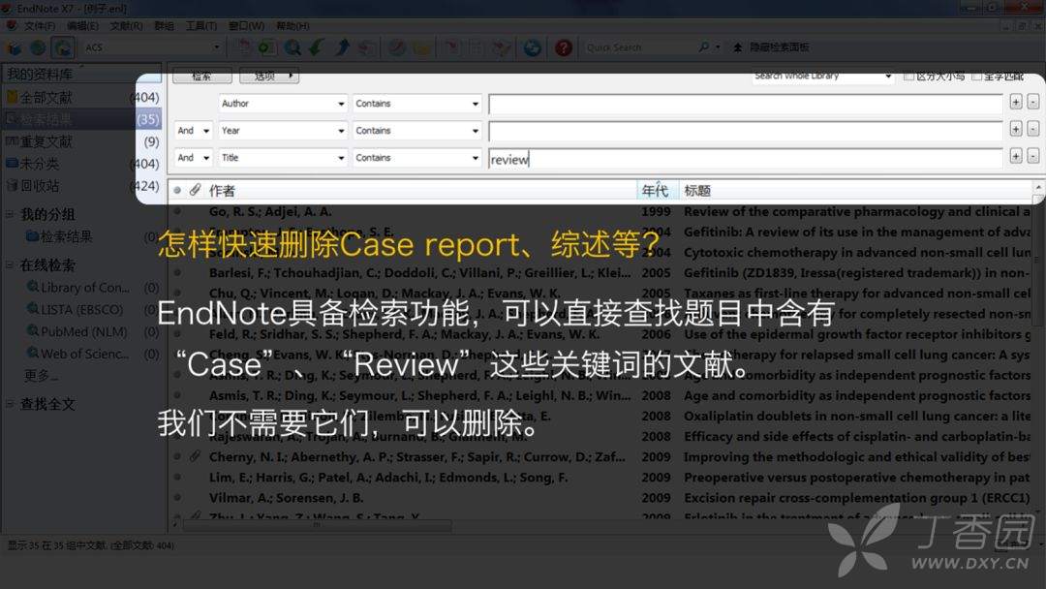
Task: Open the And operator dropdown for the Title row
Action: [194, 158]
